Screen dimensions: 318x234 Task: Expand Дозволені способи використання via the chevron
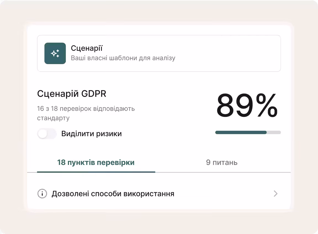pos(275,194)
